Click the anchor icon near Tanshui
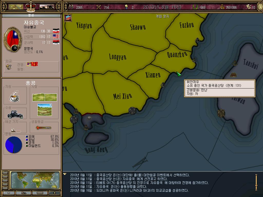The image size is (263, 197). pyautogui.click(x=235, y=63)
